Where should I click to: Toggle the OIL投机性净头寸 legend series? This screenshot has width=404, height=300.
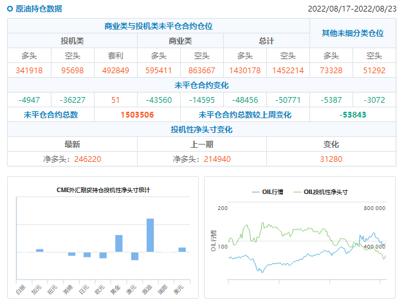(320, 191)
